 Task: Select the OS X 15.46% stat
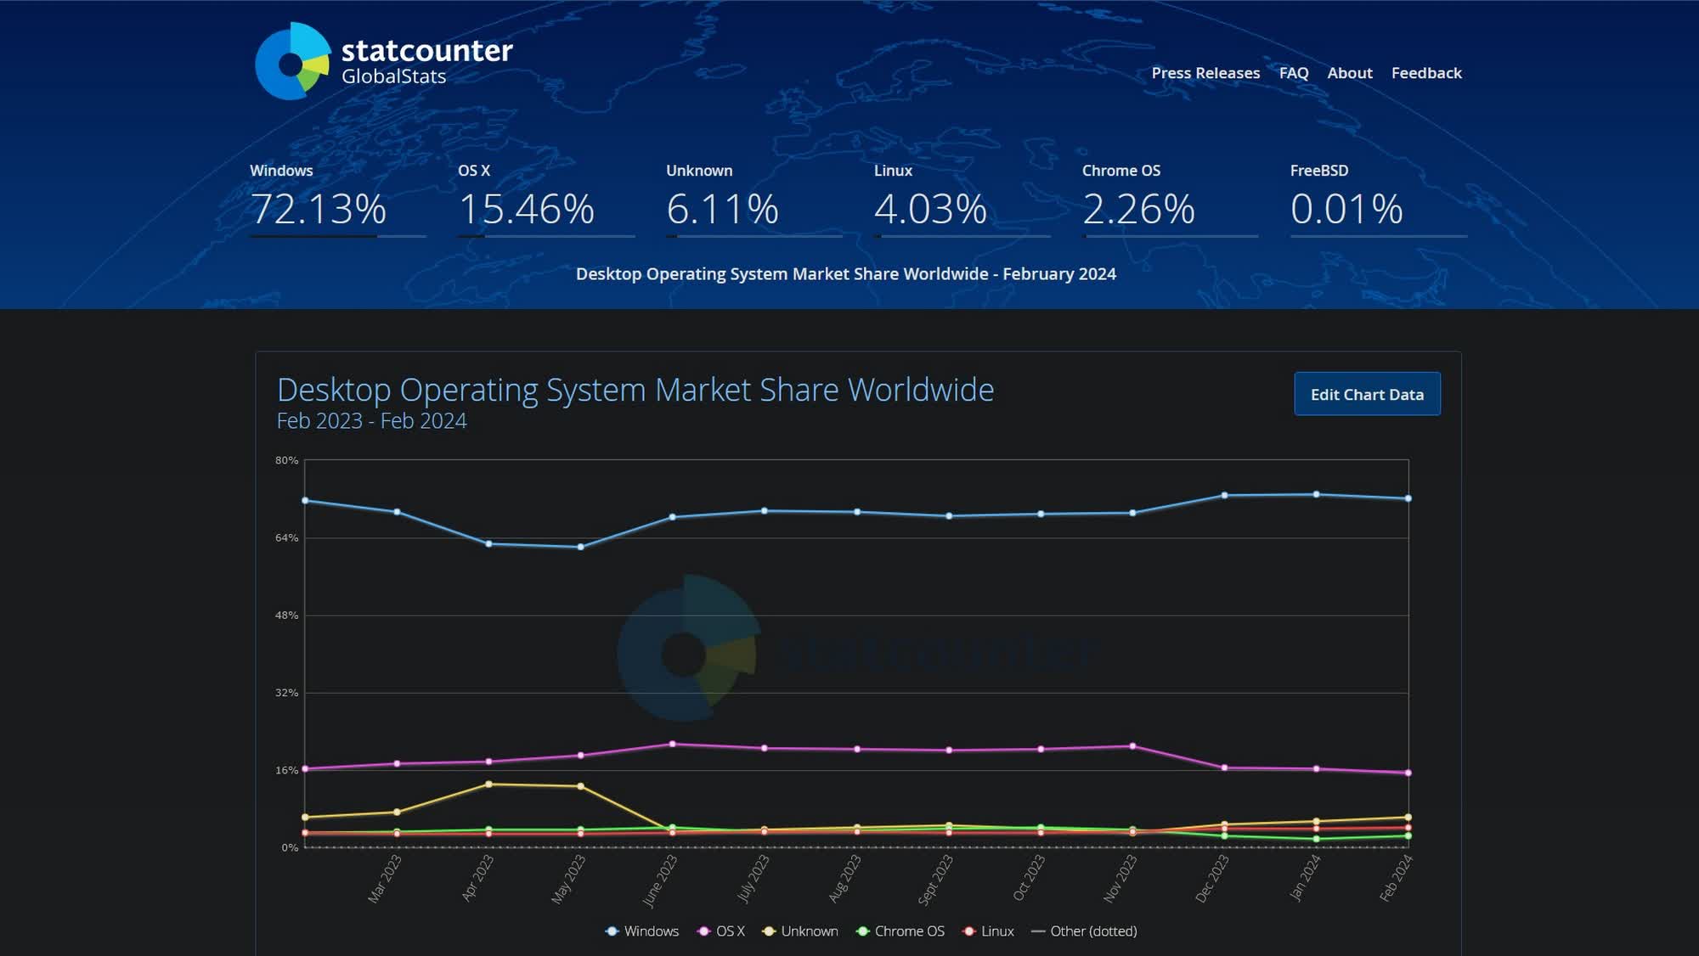click(545, 199)
